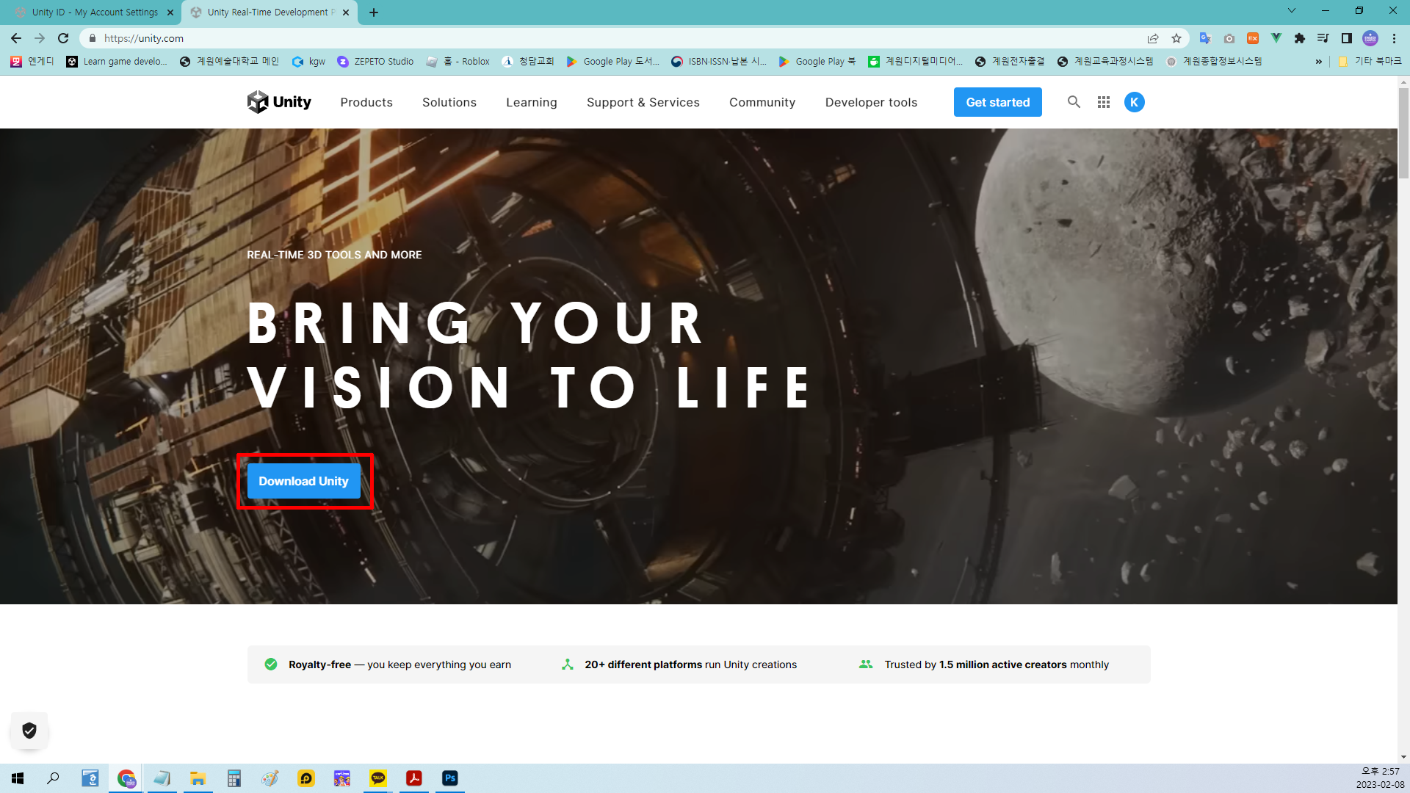This screenshot has width=1410, height=793.
Task: Open the 정담교회 bookmark
Action: (528, 62)
